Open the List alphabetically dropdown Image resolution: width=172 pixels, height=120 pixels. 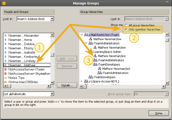52,94
